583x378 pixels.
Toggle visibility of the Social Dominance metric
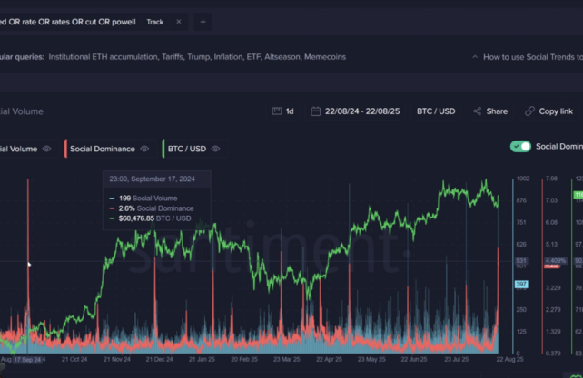(x=144, y=149)
